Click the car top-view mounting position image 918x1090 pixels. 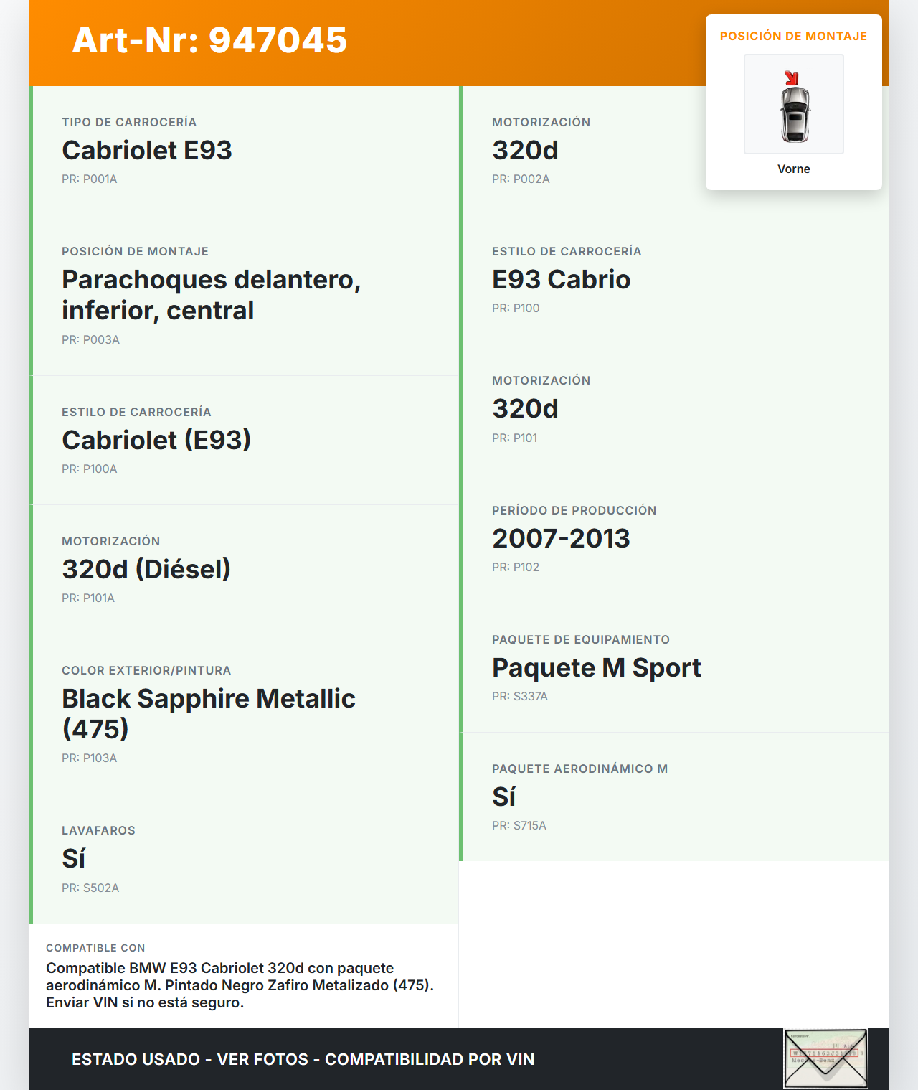tap(794, 105)
